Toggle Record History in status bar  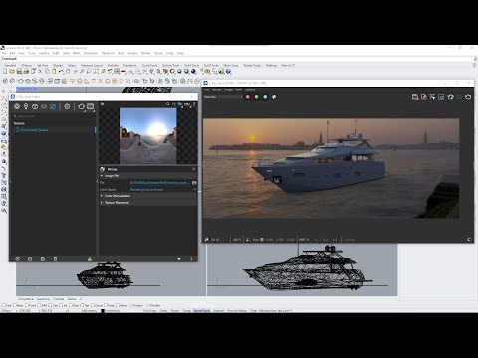point(237,311)
